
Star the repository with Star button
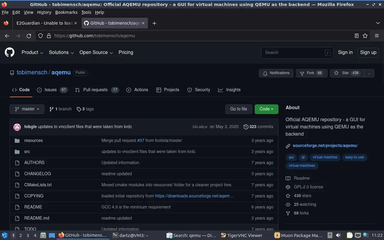point(347,73)
